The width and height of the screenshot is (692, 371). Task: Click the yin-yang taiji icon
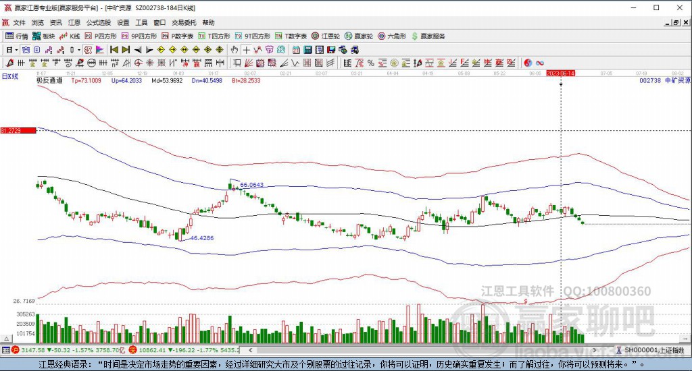click(528, 63)
